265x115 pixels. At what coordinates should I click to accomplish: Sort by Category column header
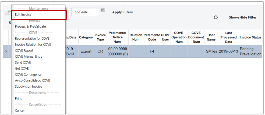[x=86, y=37]
